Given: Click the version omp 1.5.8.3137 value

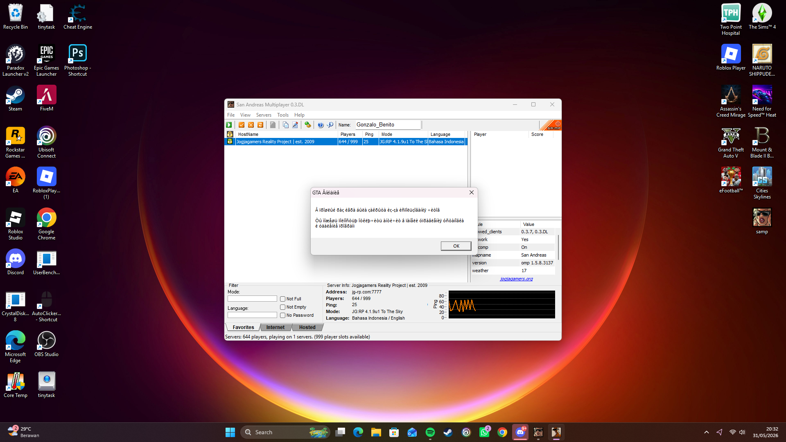Looking at the screenshot, I should (x=537, y=263).
